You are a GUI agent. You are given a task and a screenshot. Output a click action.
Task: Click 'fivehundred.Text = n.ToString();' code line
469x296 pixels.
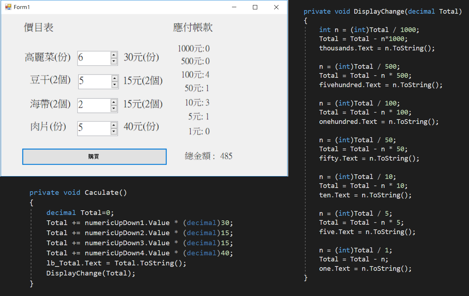381,85
